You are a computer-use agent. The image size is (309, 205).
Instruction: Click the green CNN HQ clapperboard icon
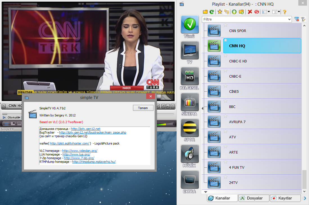(214, 46)
